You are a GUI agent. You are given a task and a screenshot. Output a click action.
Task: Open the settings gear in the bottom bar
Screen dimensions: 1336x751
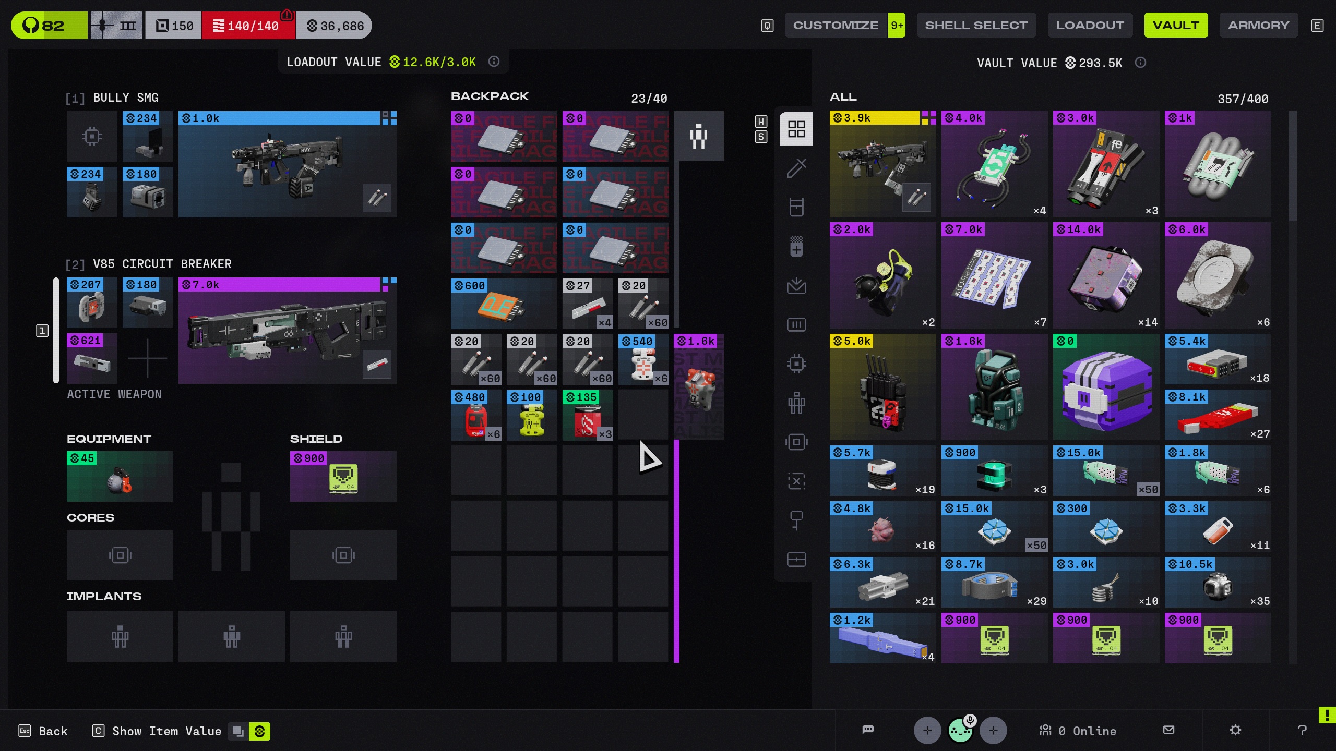(1235, 730)
